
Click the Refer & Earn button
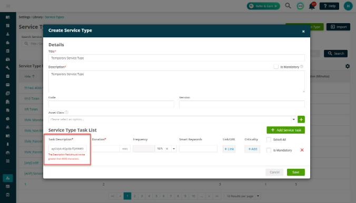263,6
